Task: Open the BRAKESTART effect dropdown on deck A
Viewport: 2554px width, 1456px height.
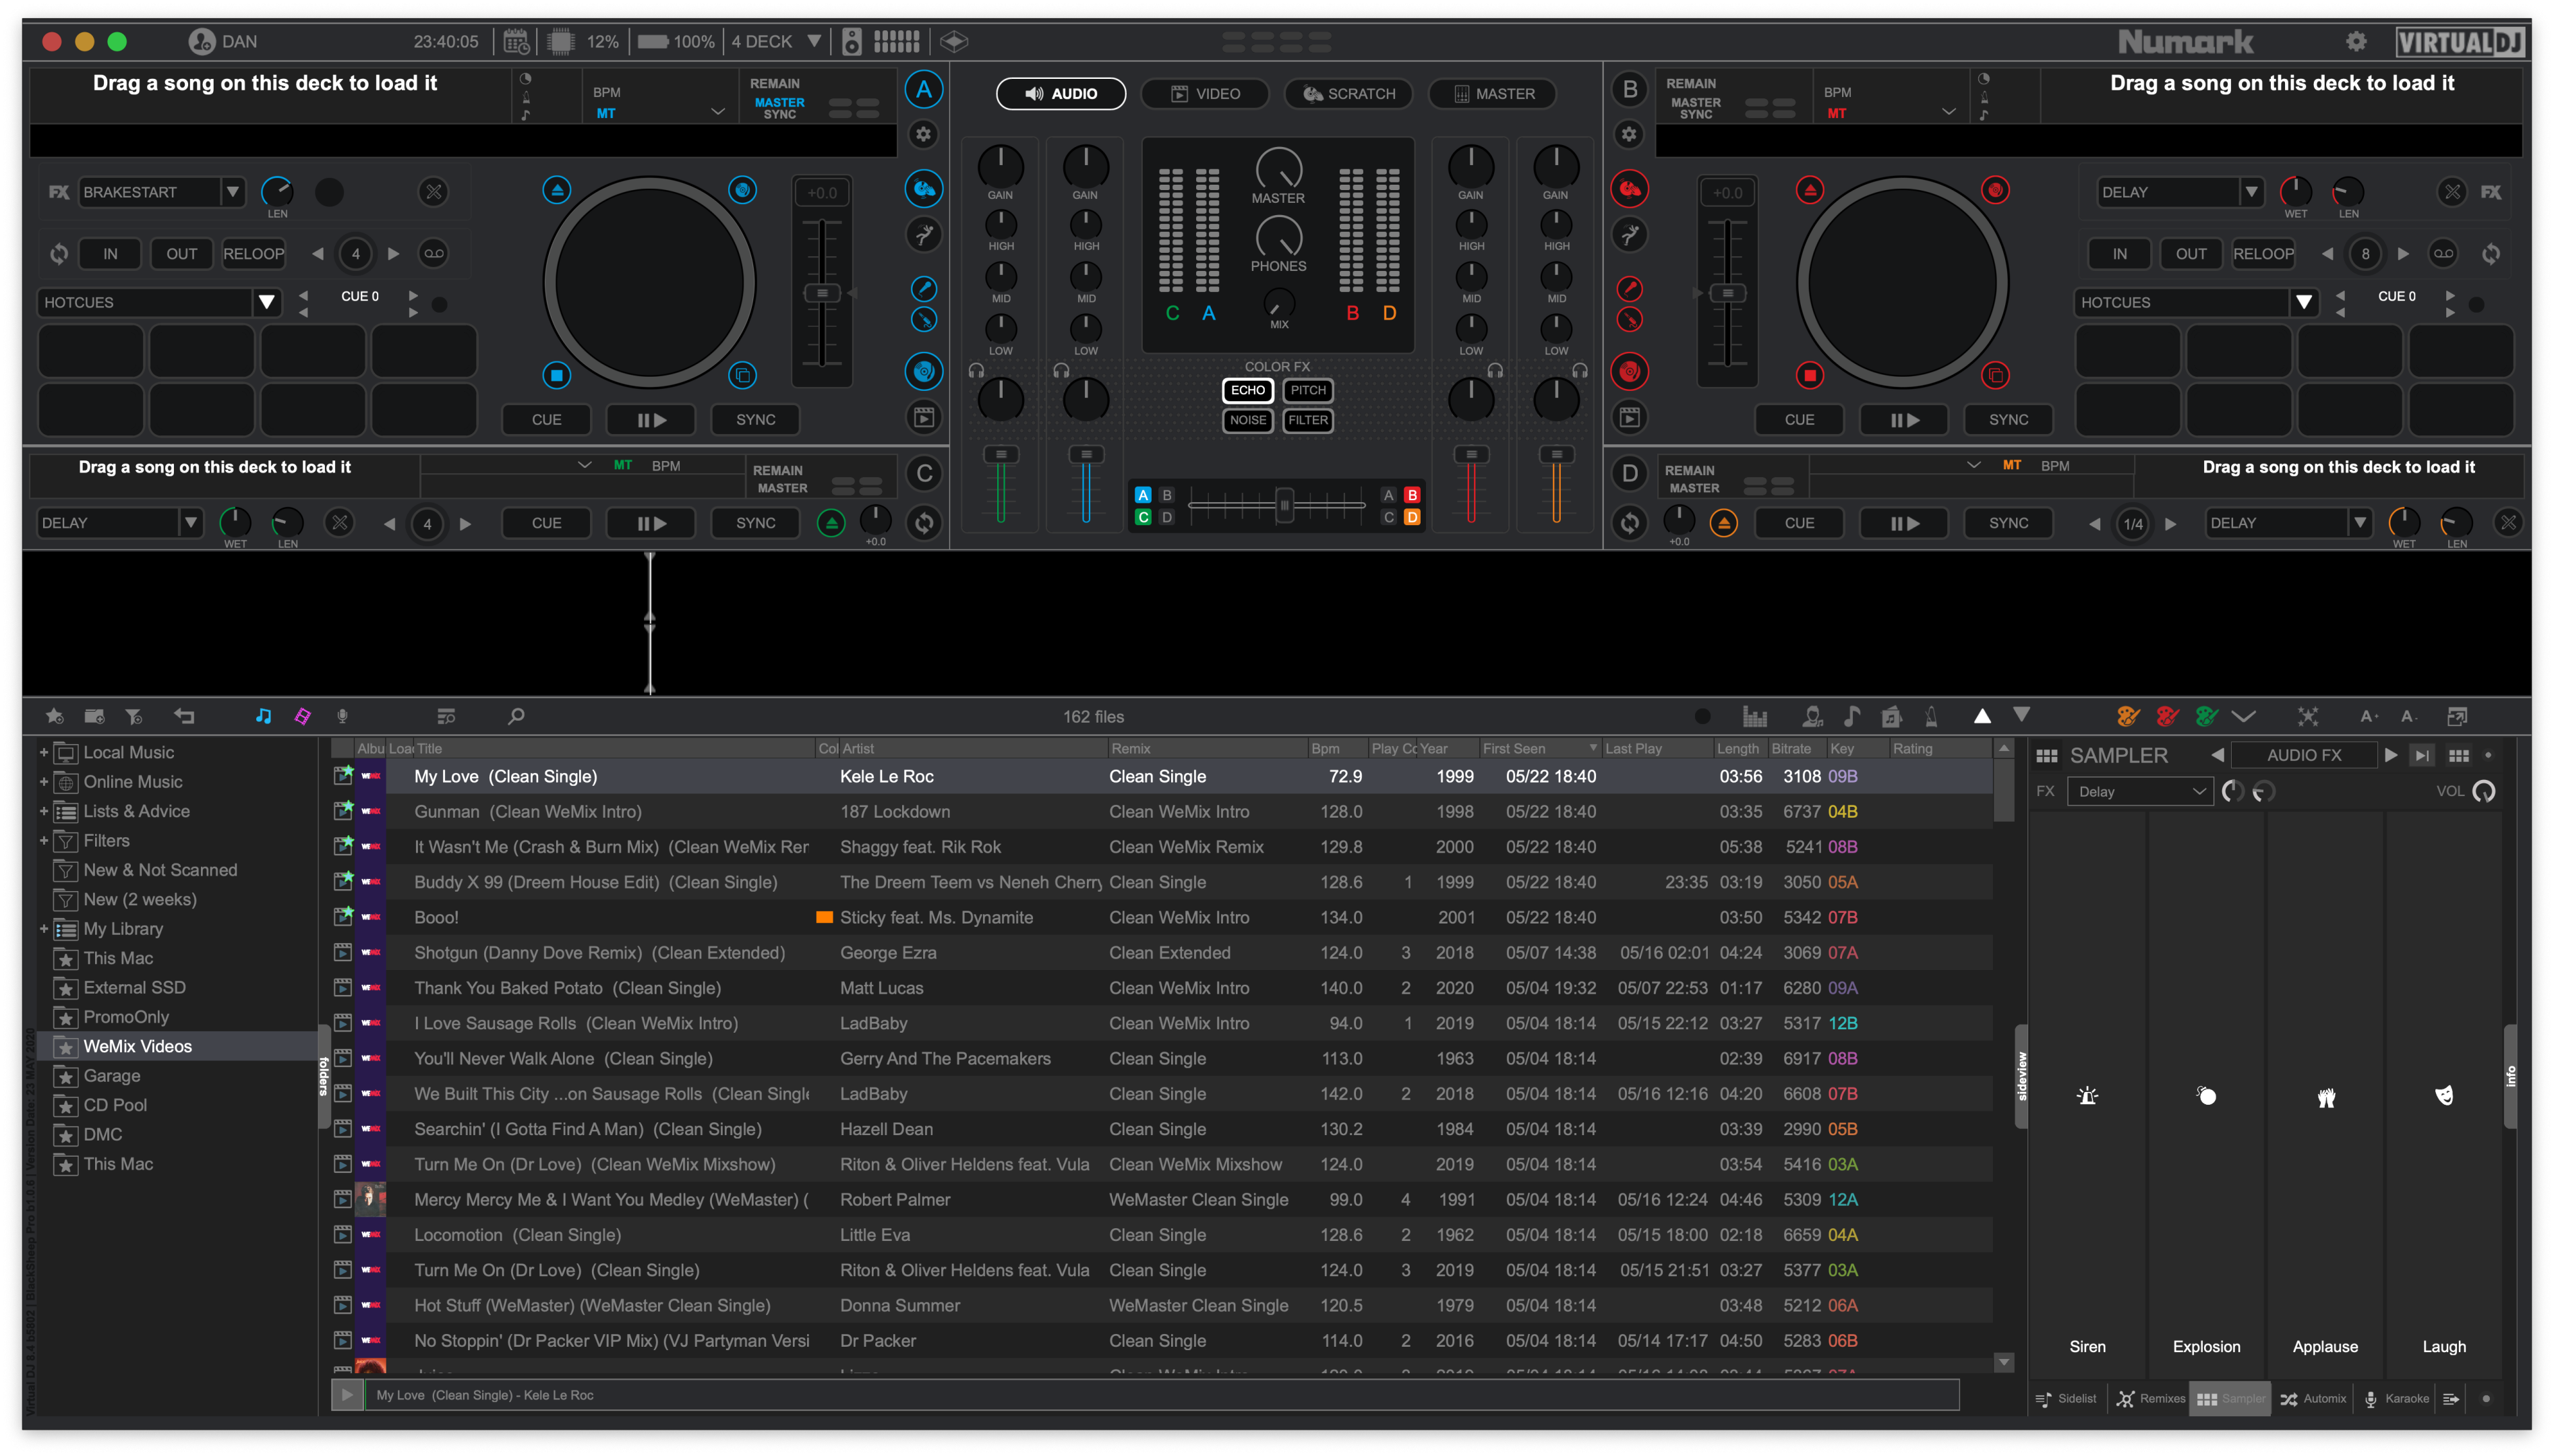Action: pyautogui.click(x=232, y=192)
